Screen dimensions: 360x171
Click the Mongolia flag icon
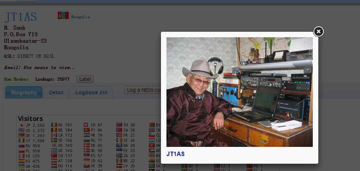(x=63, y=15)
